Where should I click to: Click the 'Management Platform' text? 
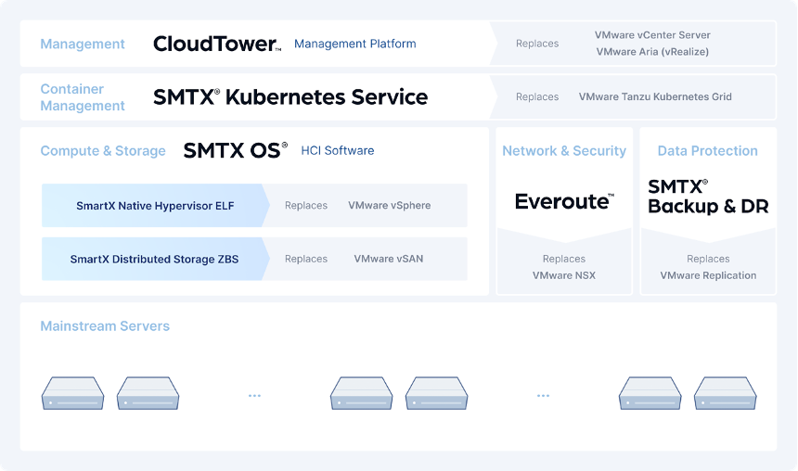(x=355, y=44)
